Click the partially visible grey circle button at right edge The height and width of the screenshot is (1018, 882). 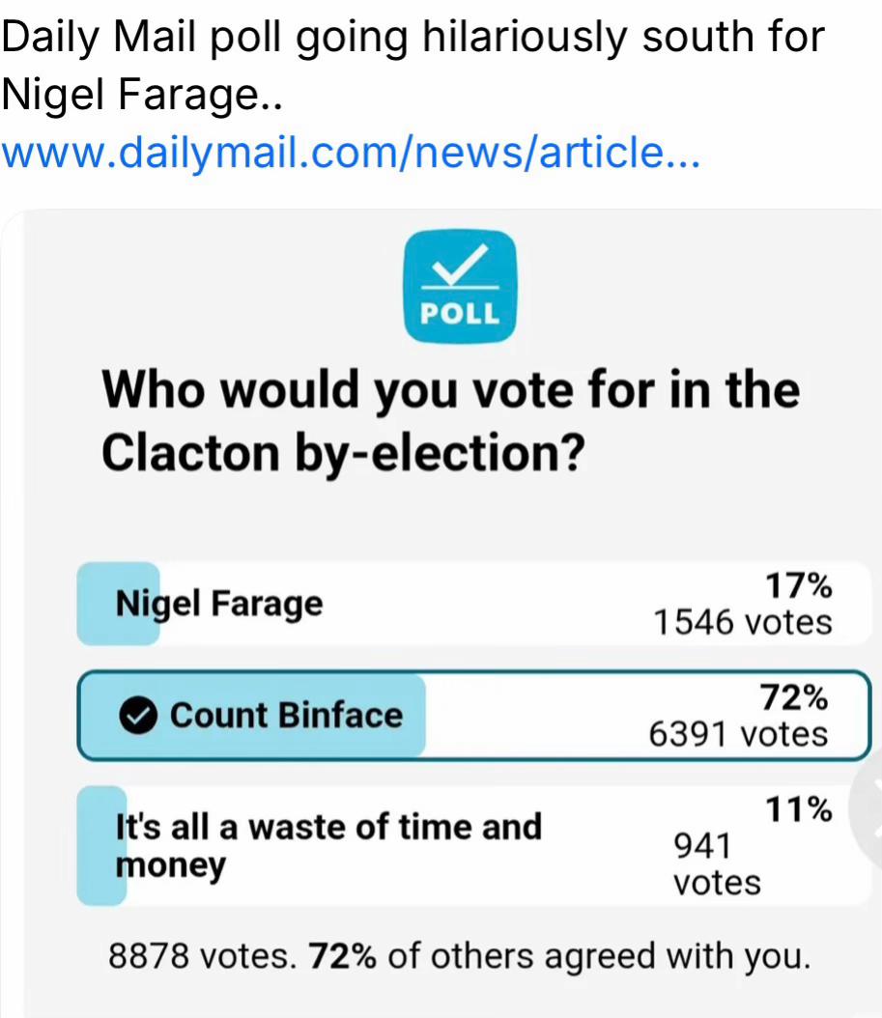pos(868,811)
